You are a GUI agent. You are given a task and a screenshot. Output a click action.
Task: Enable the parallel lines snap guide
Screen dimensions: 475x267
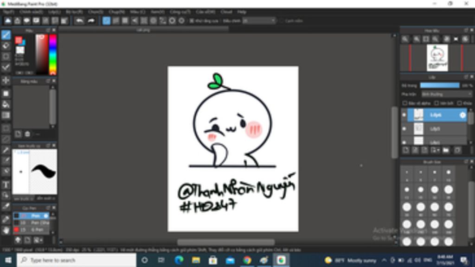tap(116, 20)
